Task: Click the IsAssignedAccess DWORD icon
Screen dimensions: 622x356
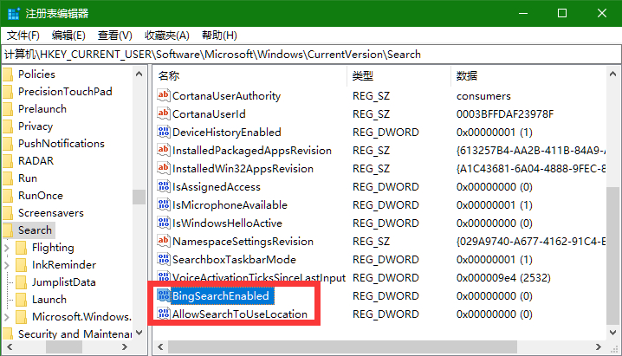Action: point(164,187)
